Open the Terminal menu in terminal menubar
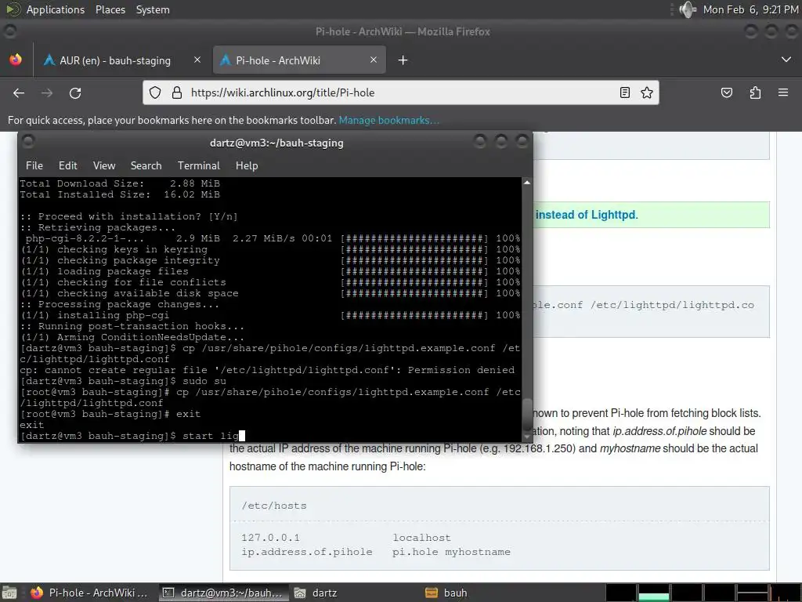The width and height of the screenshot is (802, 602). (x=199, y=166)
